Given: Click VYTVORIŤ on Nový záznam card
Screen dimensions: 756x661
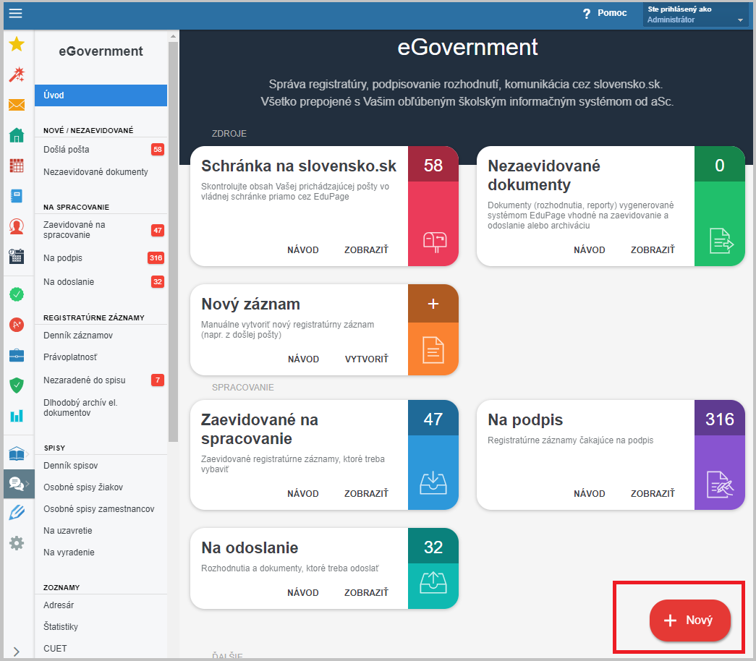Looking at the screenshot, I should 367,359.
